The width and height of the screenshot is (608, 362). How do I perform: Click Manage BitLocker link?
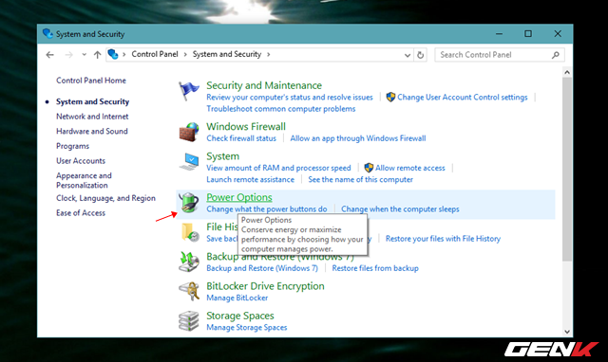click(237, 298)
